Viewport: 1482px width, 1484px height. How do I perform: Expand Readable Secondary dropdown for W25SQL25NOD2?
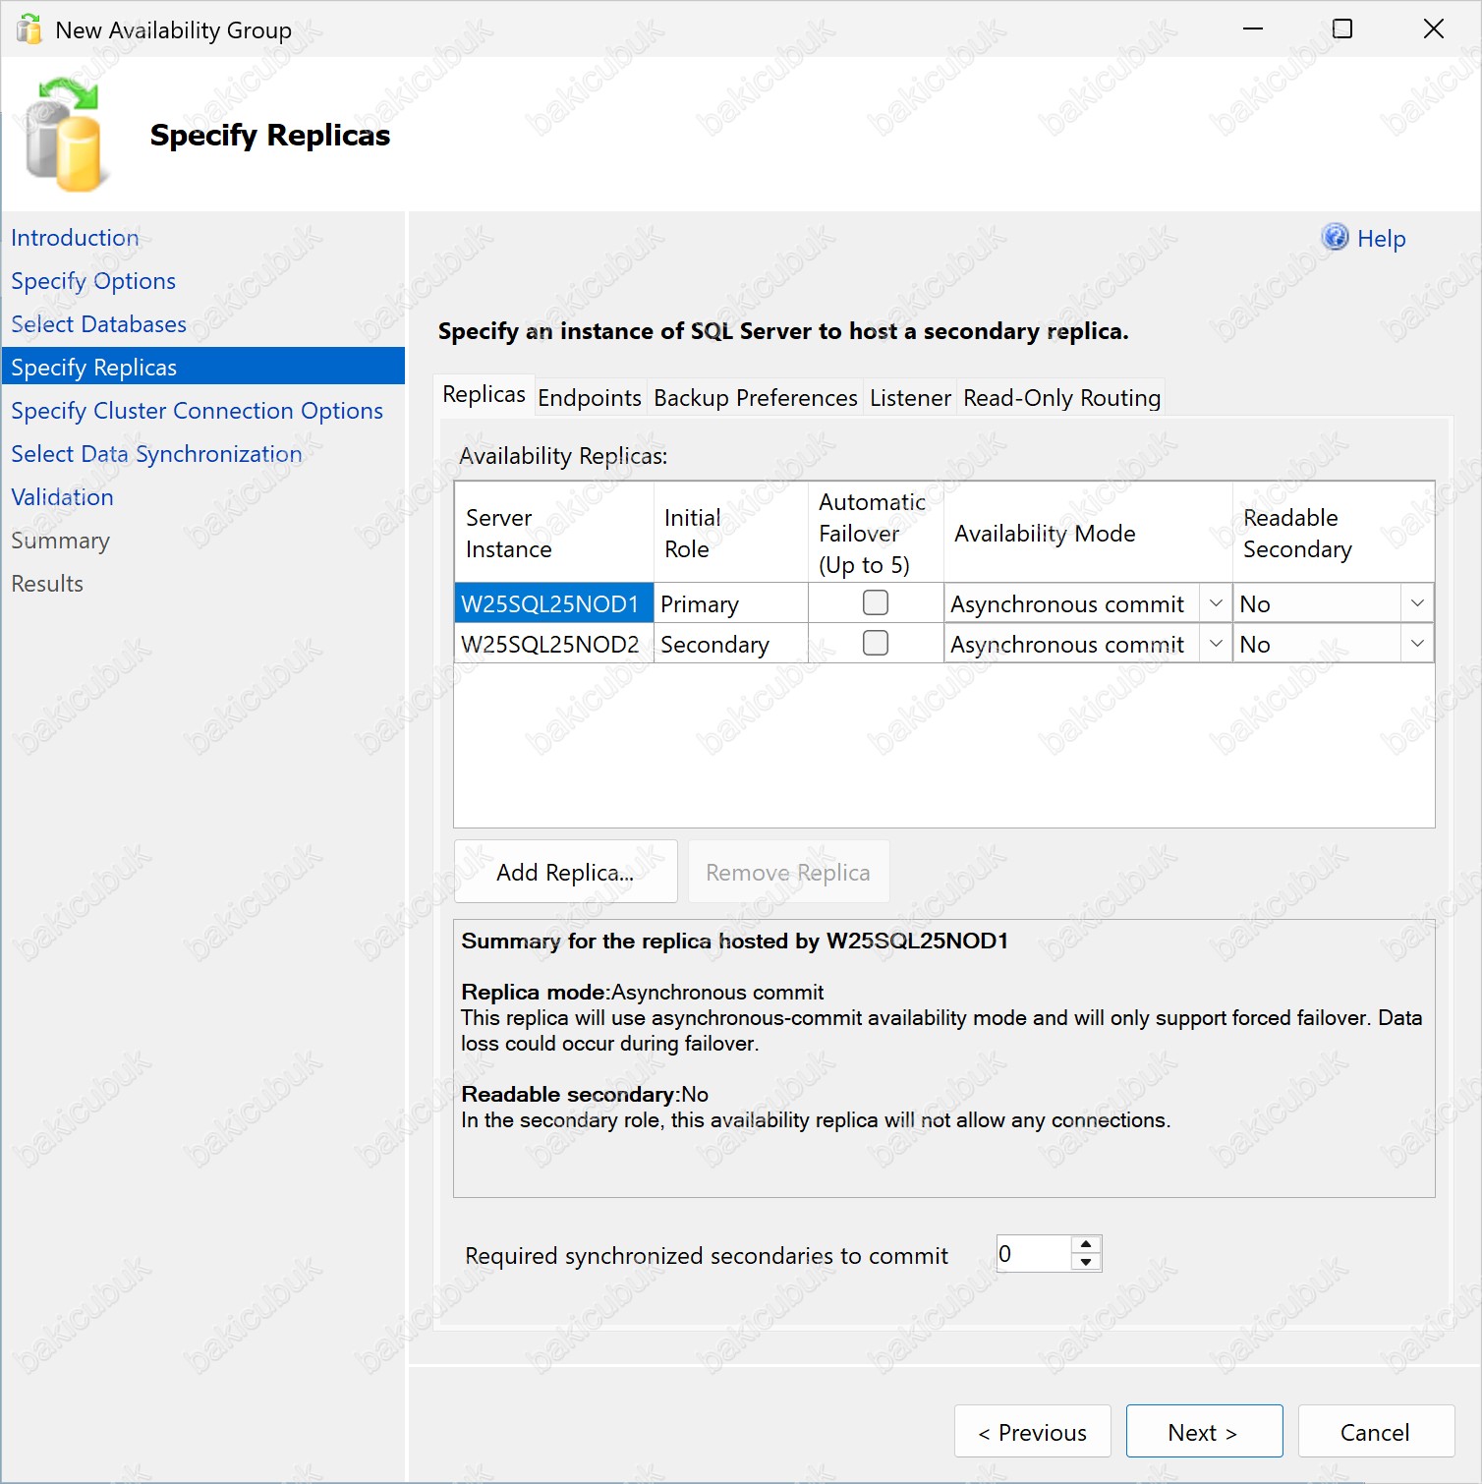point(1417,644)
